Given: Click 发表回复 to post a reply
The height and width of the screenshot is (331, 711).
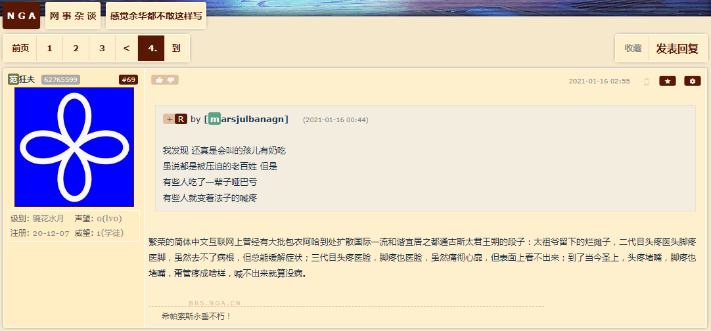Looking at the screenshot, I should (x=677, y=49).
